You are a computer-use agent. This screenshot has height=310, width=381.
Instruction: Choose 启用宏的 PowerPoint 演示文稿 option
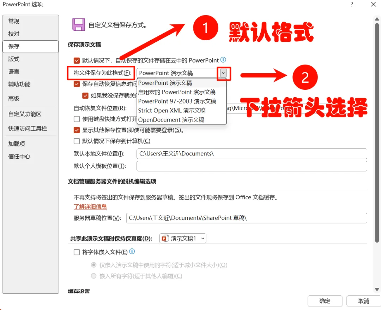click(182, 92)
